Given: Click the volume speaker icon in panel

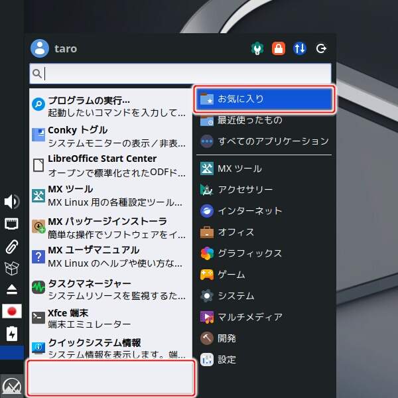Looking at the screenshot, I should point(12,202).
